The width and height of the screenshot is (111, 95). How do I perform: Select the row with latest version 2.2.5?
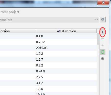click(x=48, y=77)
